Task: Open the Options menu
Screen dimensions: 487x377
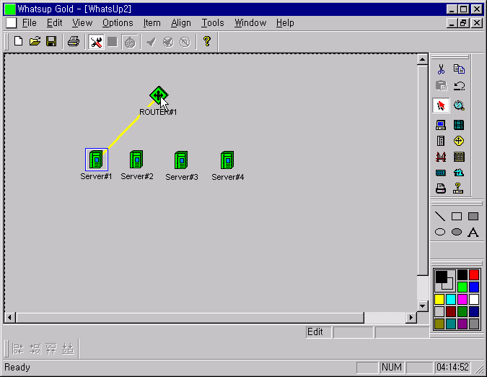Action: [x=118, y=23]
